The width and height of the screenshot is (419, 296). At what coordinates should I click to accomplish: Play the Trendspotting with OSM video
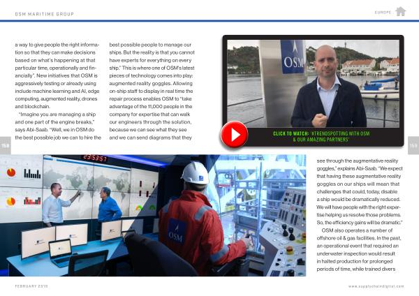(235, 134)
